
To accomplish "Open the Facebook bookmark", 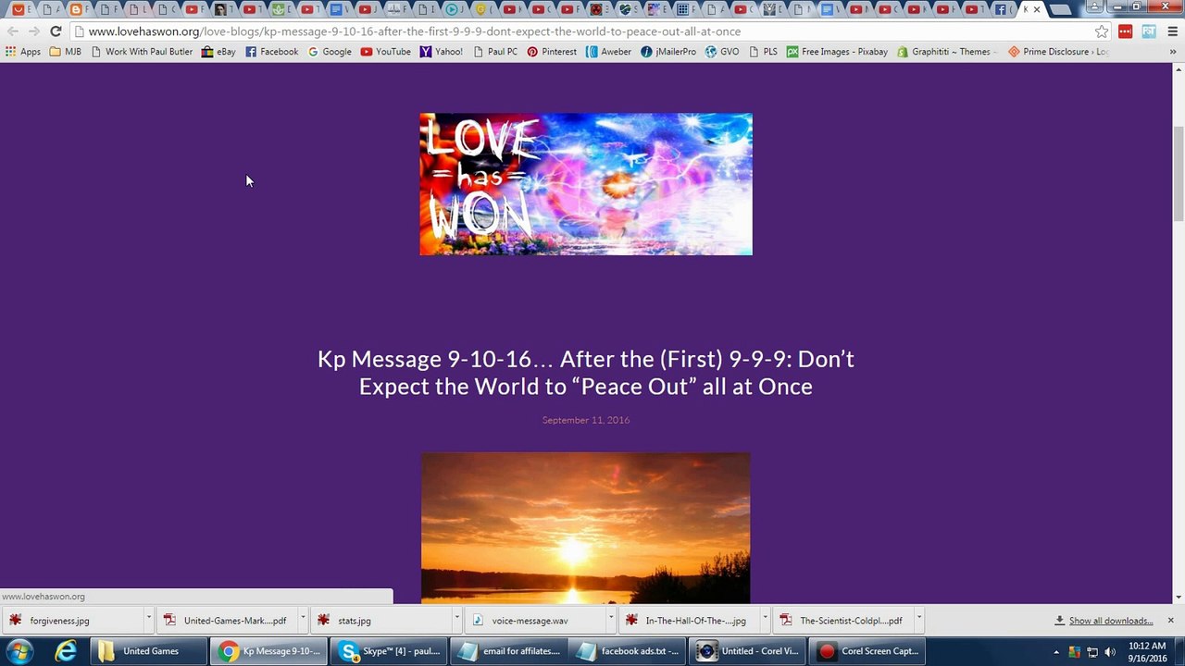I will [x=271, y=52].
